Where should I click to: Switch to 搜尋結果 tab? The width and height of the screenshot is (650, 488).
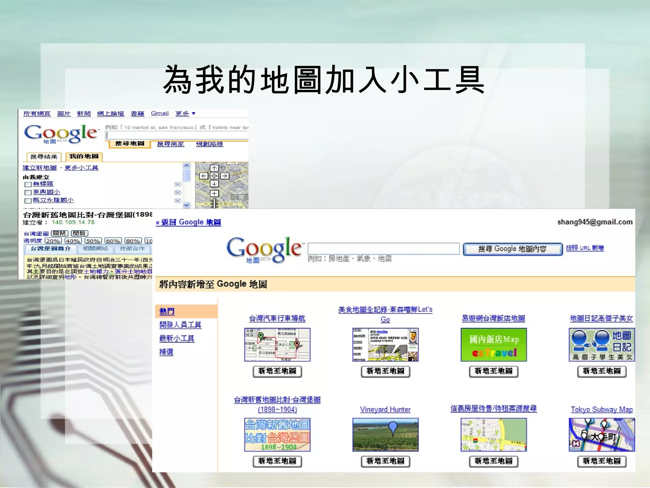(44, 157)
